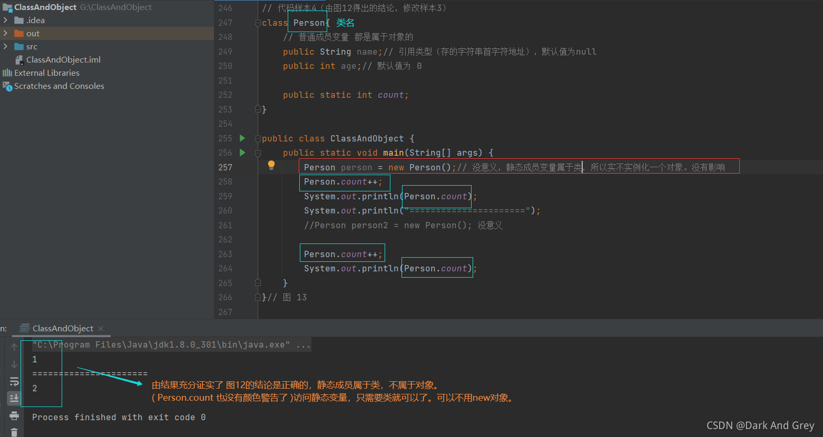Click 'Person.count++;' on line 263

pyautogui.click(x=344, y=255)
